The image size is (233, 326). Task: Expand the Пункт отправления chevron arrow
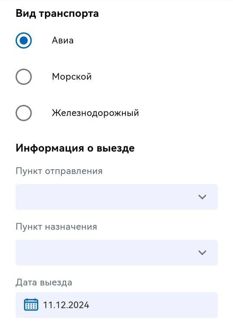pos(202,197)
